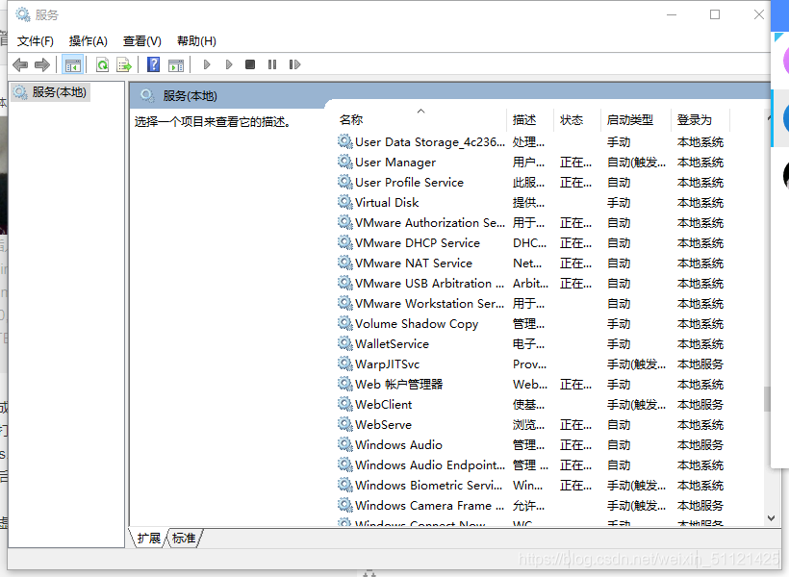Open the 帮助(H) menu
Viewport: 789px width, 577px height.
[196, 41]
